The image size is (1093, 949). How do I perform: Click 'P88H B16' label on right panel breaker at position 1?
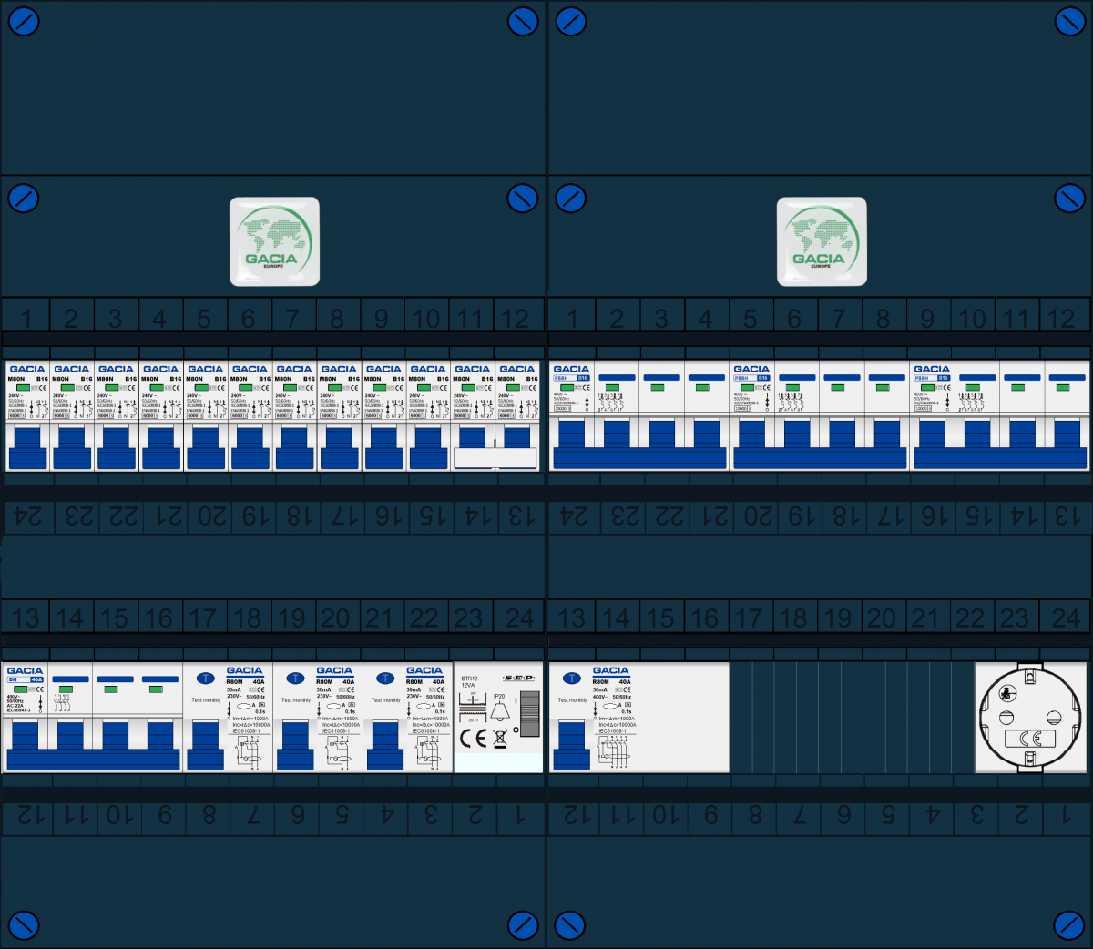[x=571, y=378]
